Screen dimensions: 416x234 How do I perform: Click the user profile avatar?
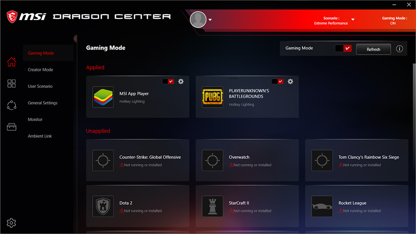(198, 19)
